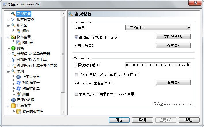Click the wrench icon beside 常规设置 tree item
Image resolution: width=204 pixels, height=127 pixels.
(13, 14)
